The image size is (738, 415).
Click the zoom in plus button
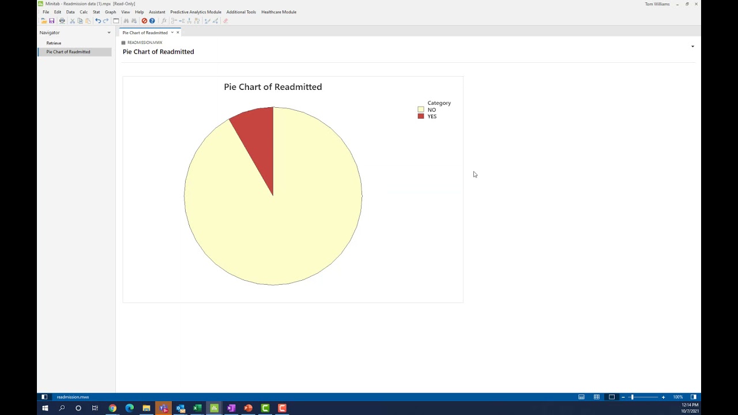click(663, 397)
